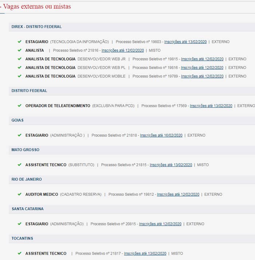Click the checkmark beside Desenvolvedor Mobile

point(19,76)
